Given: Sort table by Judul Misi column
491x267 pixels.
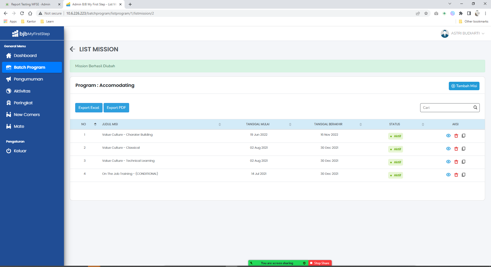Looking at the screenshot, I should [x=220, y=124].
